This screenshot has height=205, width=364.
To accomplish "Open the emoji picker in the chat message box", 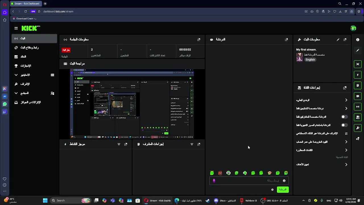I will [284, 181].
